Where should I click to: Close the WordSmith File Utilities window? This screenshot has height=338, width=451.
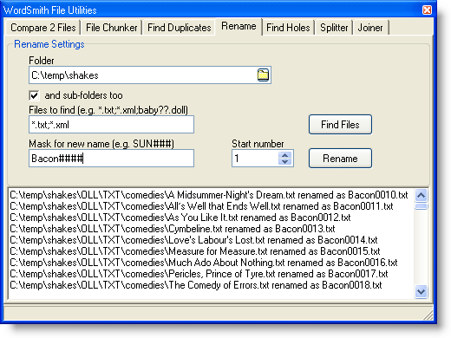427,10
